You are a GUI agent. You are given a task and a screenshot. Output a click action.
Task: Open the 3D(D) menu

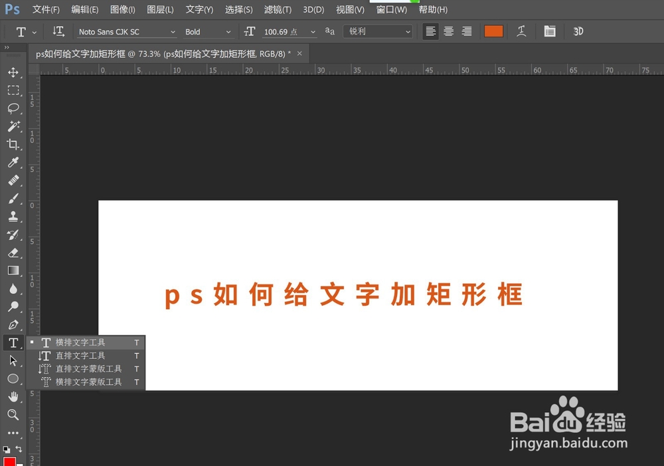click(313, 9)
